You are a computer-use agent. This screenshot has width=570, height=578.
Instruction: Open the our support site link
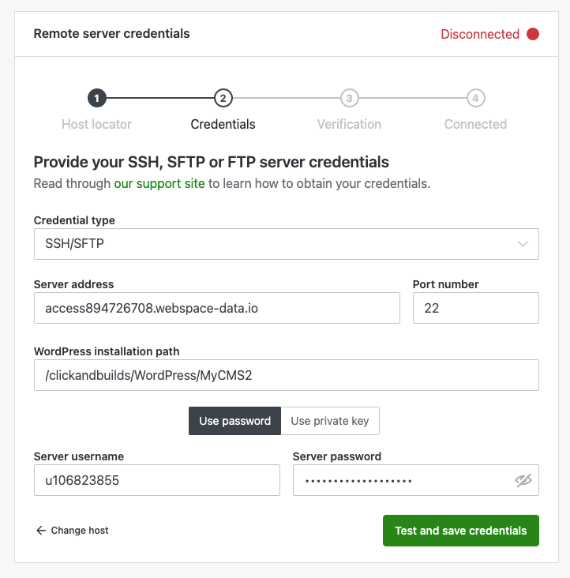(159, 184)
